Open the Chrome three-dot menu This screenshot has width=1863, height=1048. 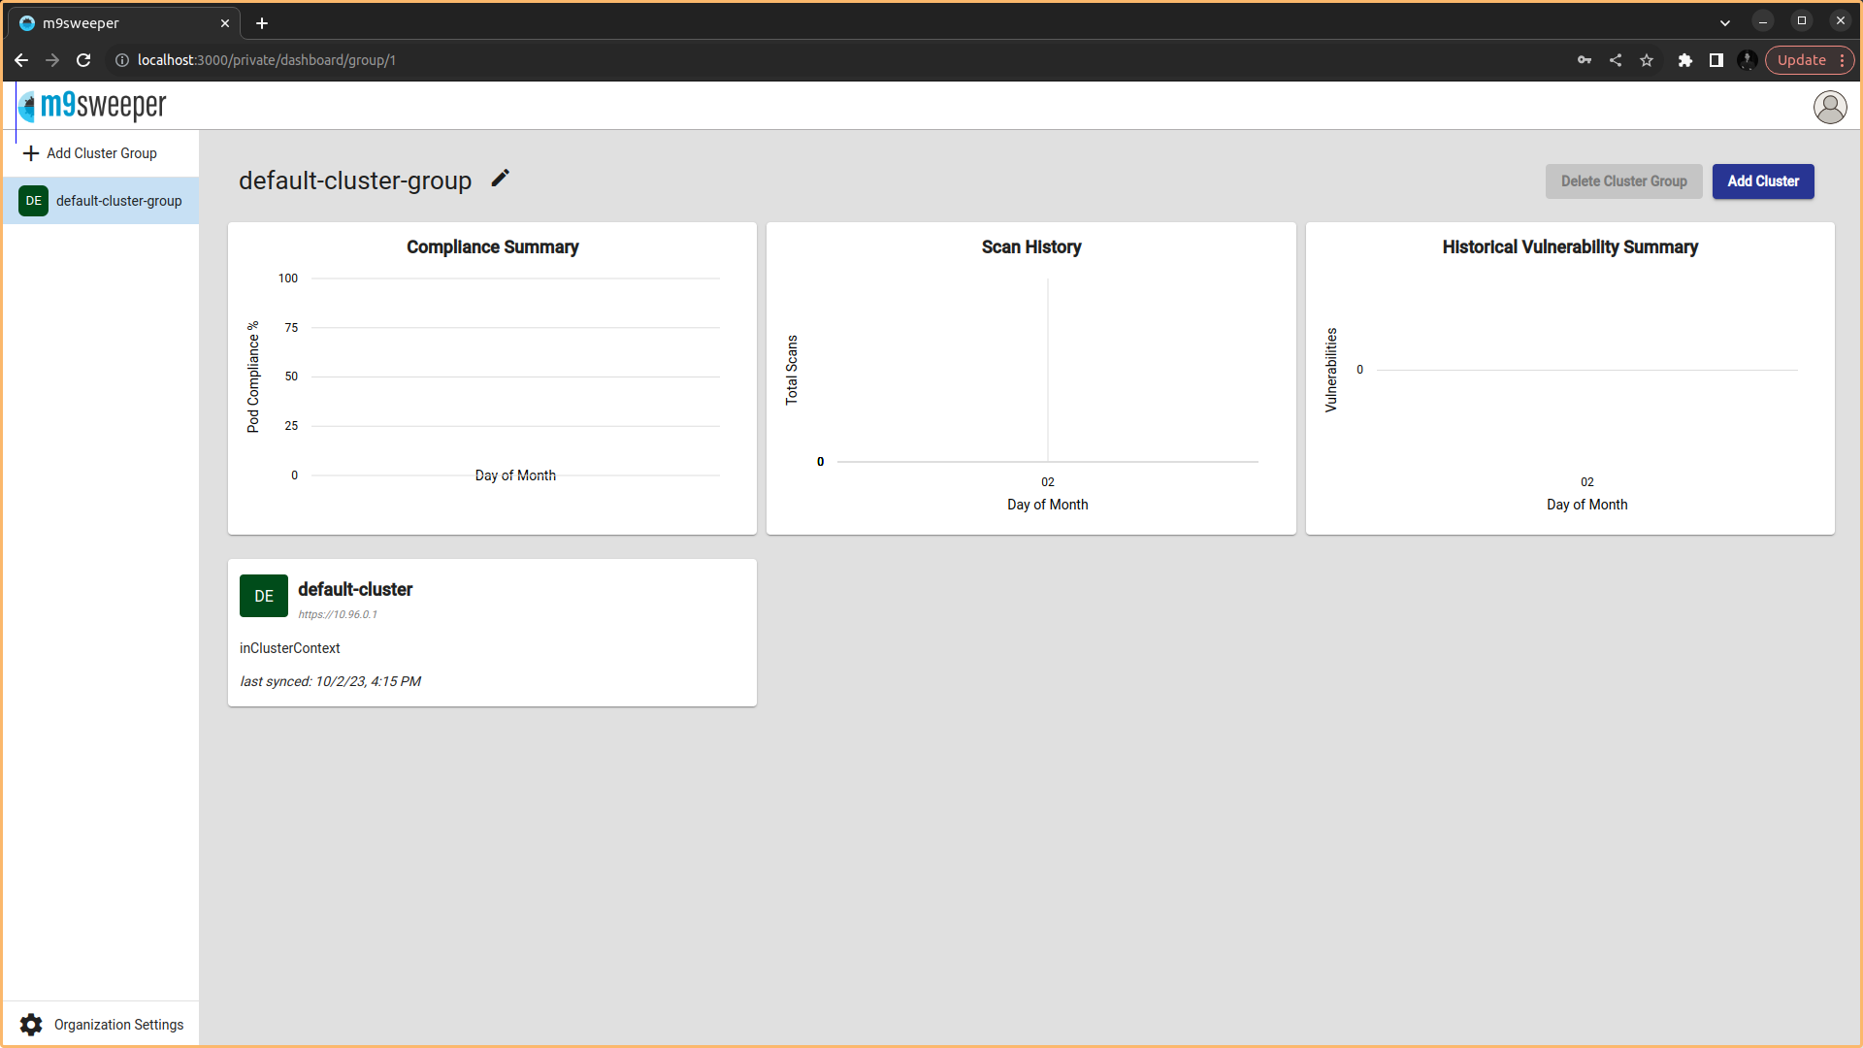(x=1842, y=60)
